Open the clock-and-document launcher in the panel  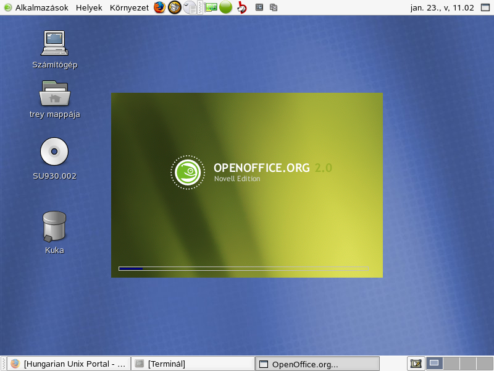pos(190,7)
